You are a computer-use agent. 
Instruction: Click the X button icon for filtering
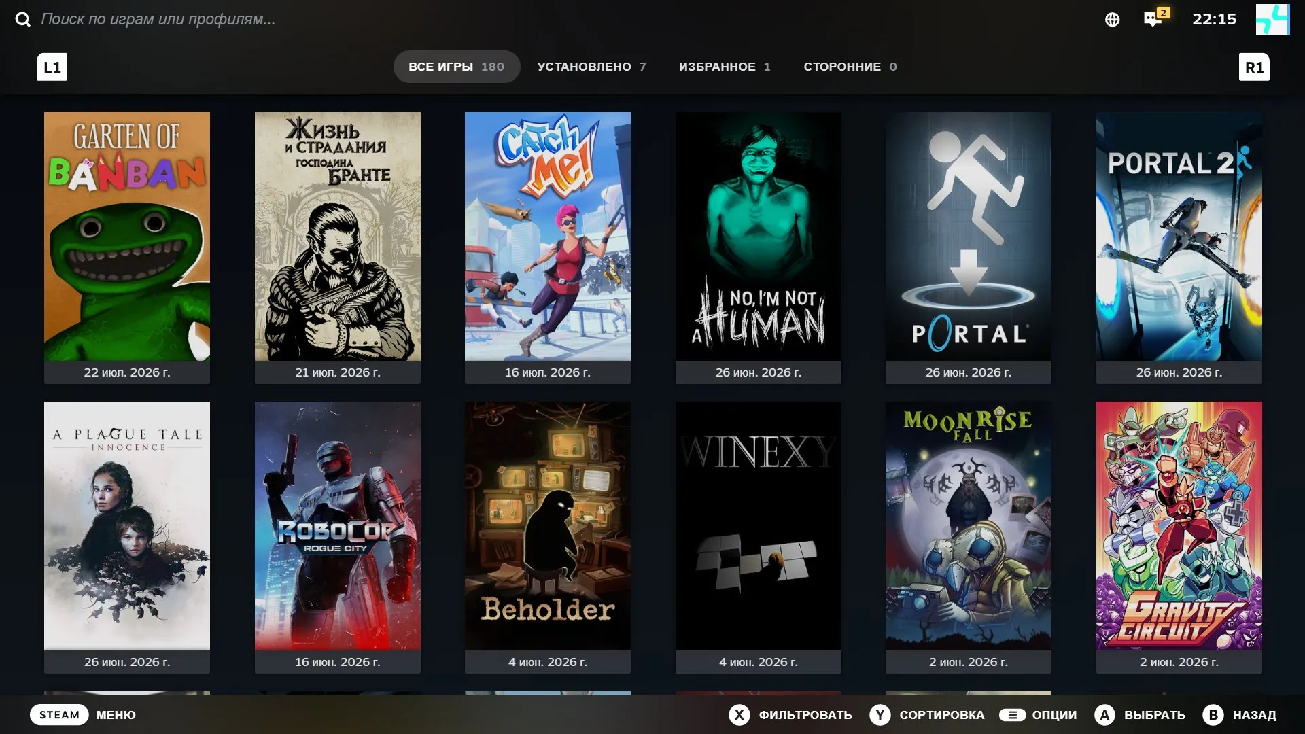coord(739,715)
